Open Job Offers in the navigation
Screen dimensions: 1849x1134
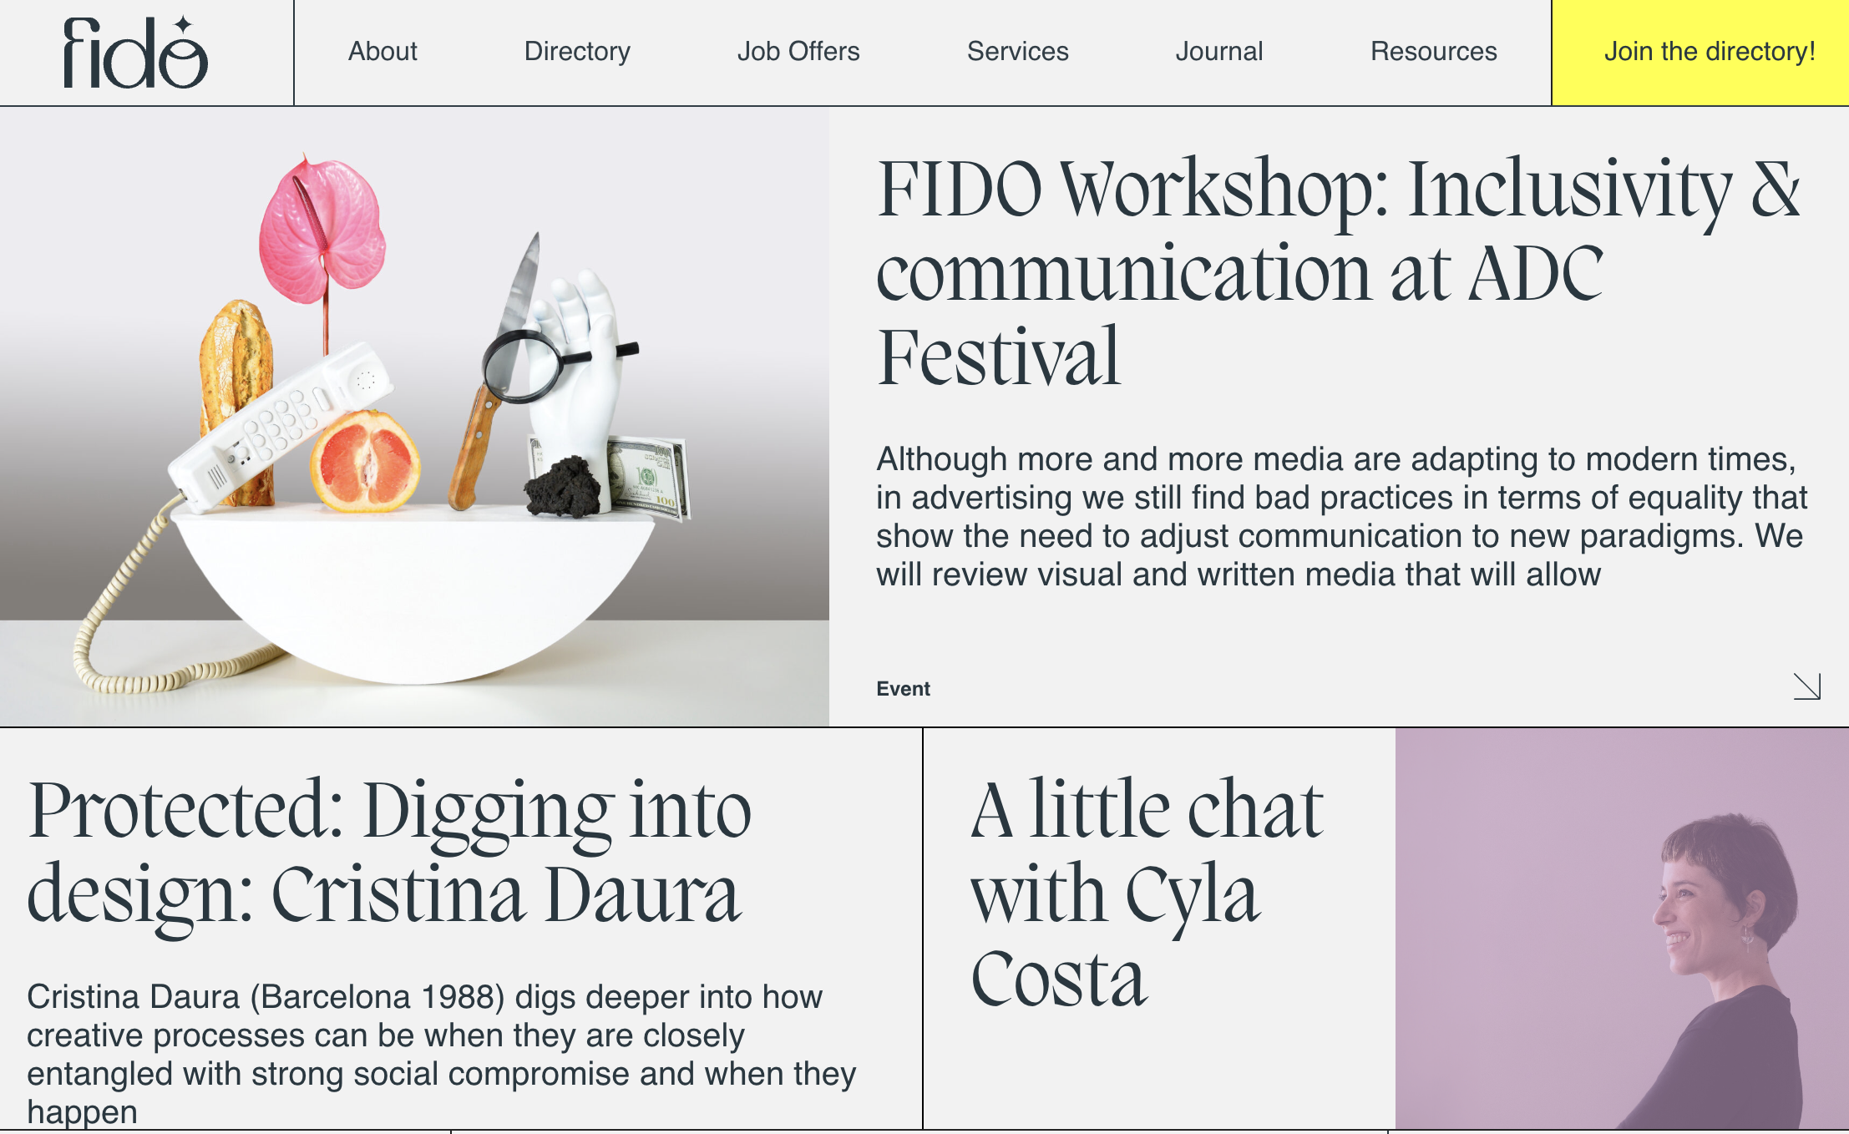(x=798, y=52)
